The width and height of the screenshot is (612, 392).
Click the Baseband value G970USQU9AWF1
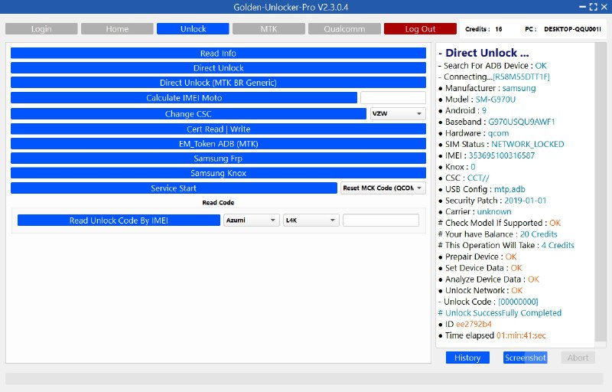[522, 122]
